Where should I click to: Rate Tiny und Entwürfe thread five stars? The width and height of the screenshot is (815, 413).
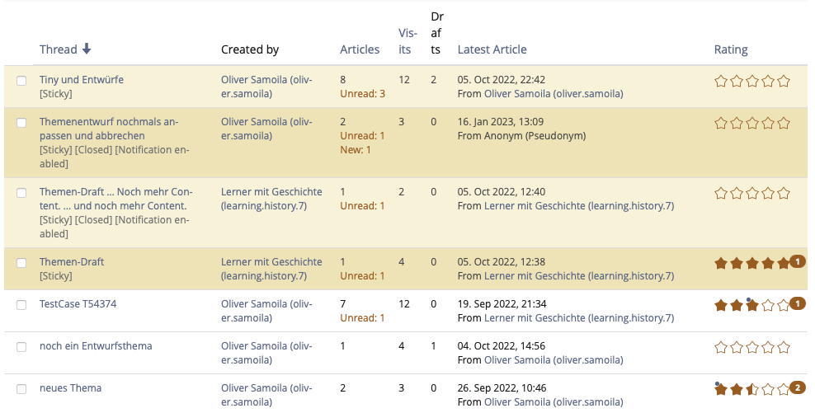(784, 81)
